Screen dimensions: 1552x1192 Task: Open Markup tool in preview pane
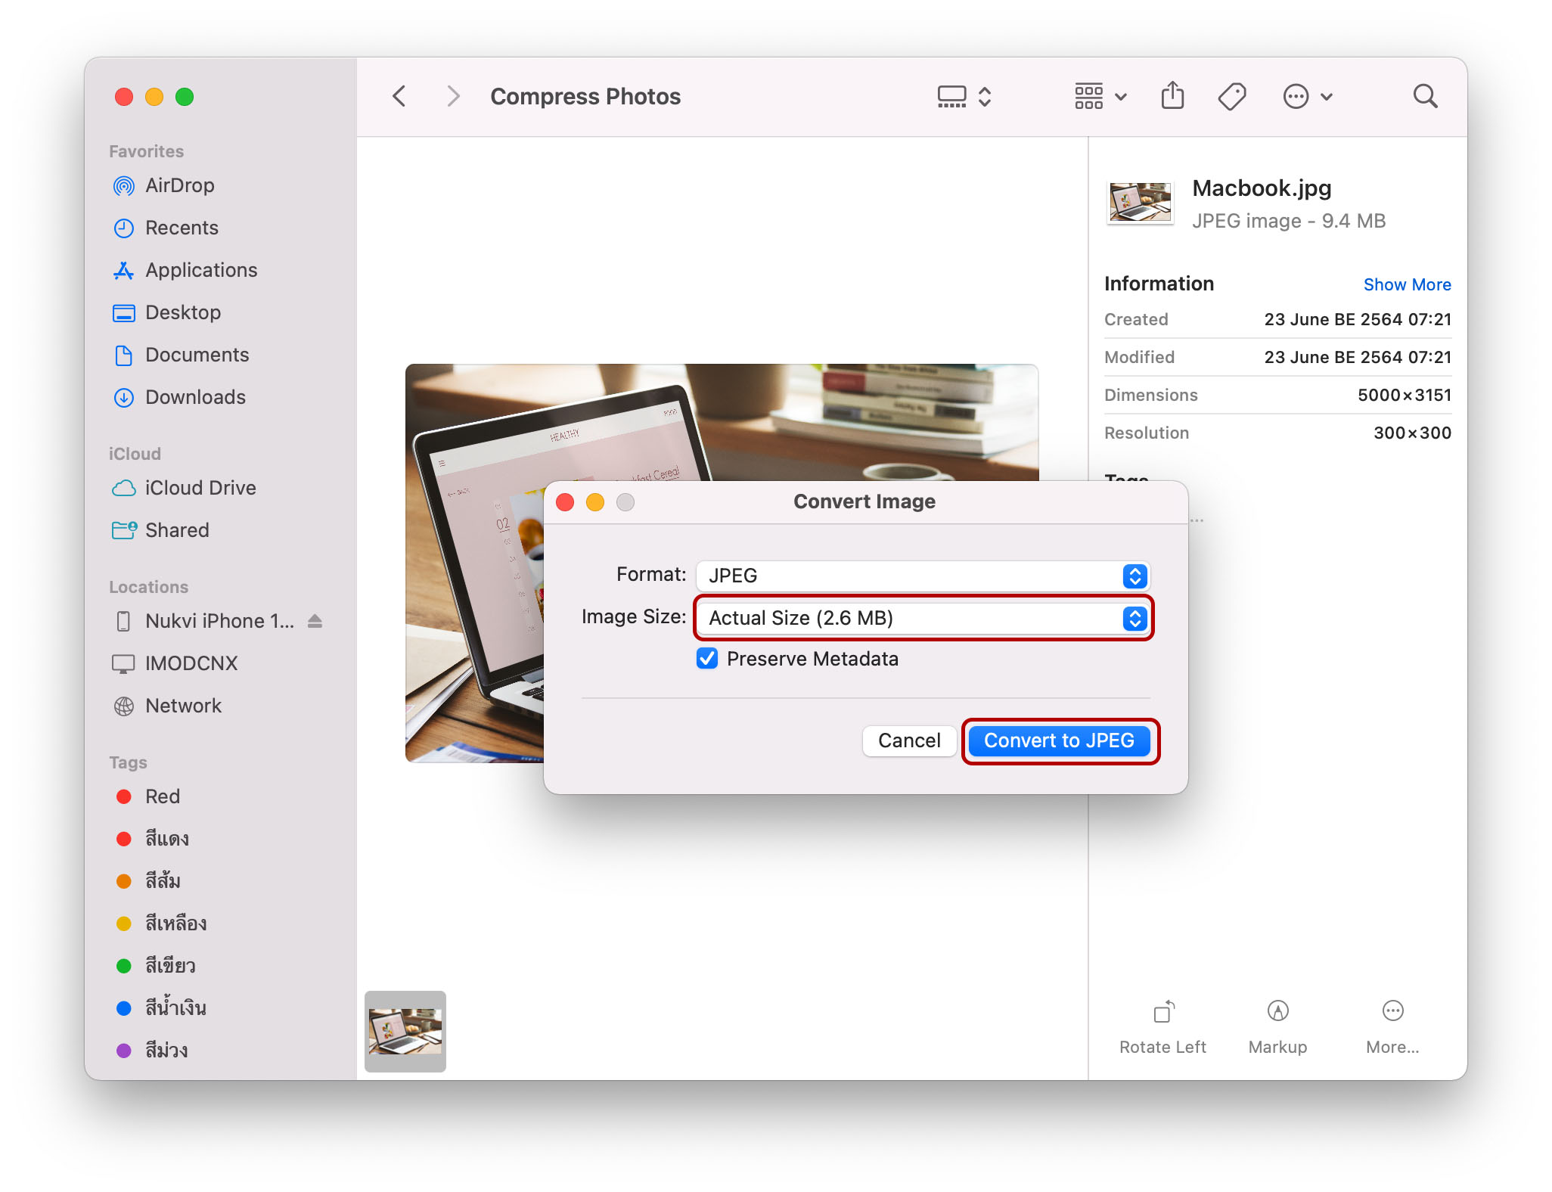[1277, 1012]
